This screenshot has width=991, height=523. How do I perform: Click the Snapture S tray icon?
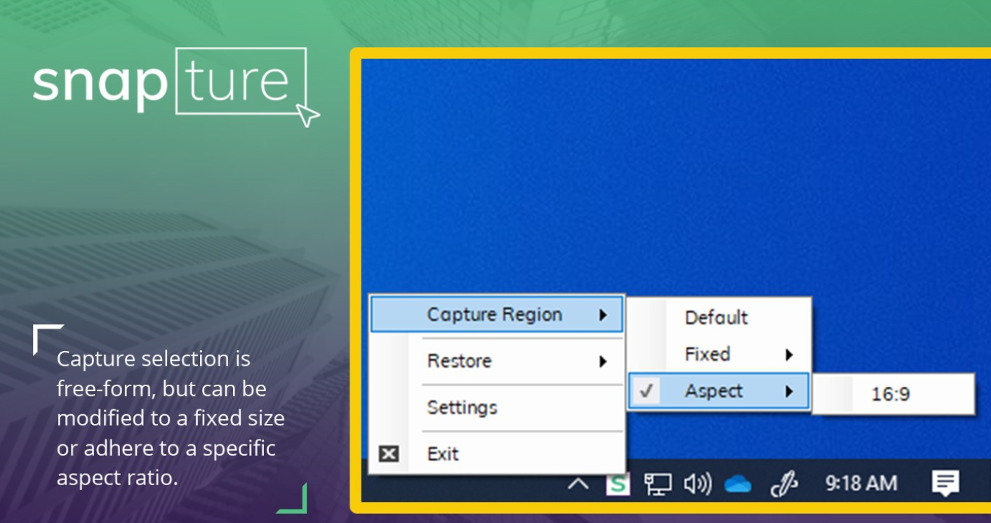pyautogui.click(x=618, y=483)
